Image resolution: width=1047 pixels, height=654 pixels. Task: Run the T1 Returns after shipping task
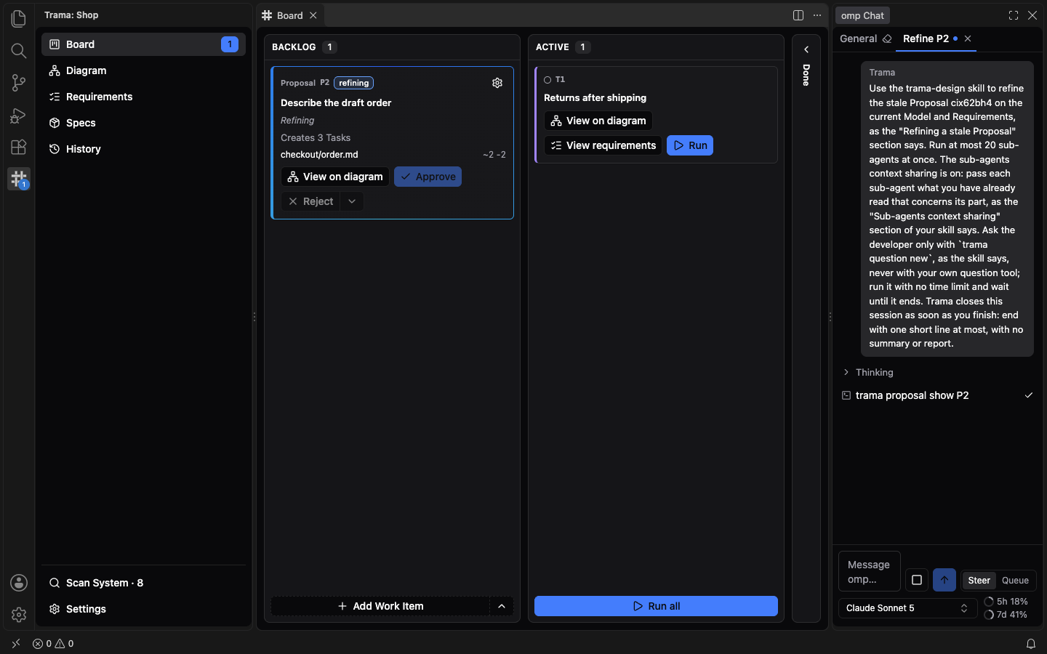pyautogui.click(x=690, y=145)
